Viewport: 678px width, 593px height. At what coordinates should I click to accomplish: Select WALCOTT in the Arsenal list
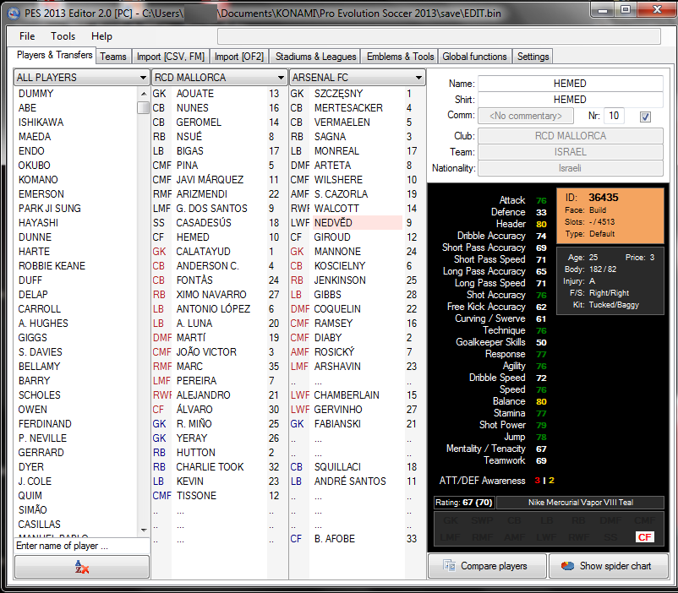click(336, 209)
